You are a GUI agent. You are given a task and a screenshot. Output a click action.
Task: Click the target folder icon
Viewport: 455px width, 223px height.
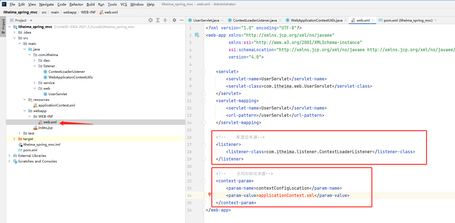[20, 139]
